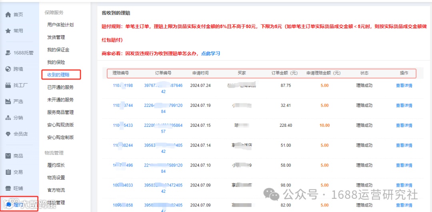This screenshot has height=212, width=432.
Task: Click the 我收到的理赔 page title
Action: tap(116, 13)
